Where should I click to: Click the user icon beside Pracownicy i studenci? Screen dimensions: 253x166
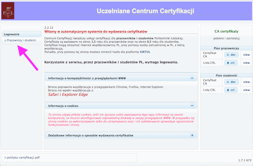(5, 40)
